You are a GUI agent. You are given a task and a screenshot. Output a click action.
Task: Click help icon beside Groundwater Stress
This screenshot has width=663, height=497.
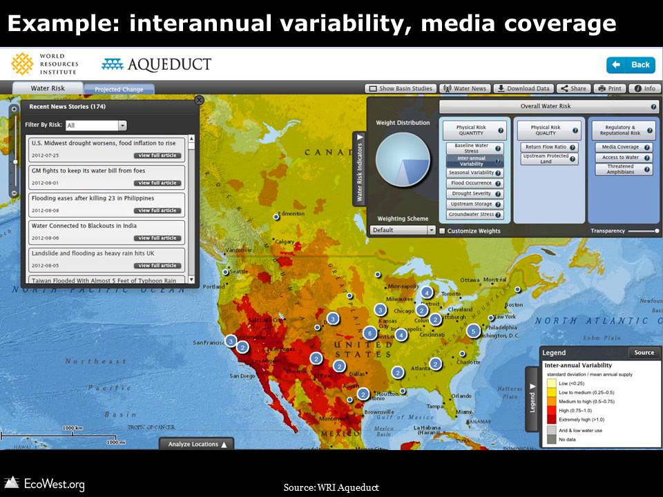tap(498, 215)
